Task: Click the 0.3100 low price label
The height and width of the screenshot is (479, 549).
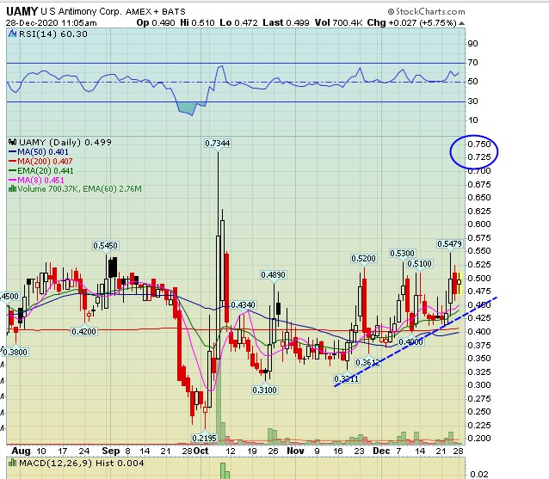Action: coord(265,390)
